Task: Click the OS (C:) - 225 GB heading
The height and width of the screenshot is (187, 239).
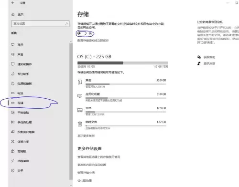Action: [x=94, y=57]
